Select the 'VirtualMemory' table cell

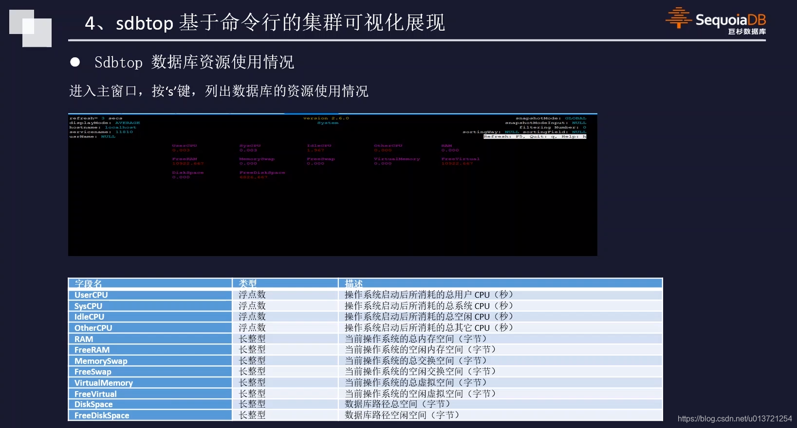point(150,383)
